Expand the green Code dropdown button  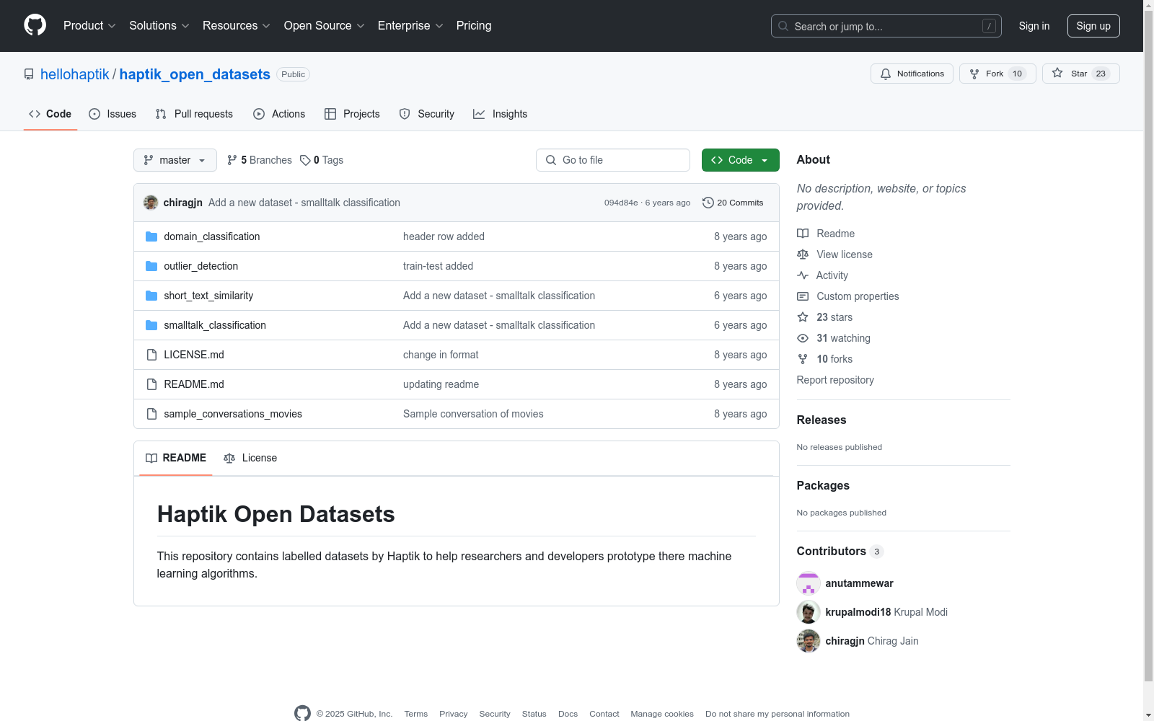pos(741,160)
